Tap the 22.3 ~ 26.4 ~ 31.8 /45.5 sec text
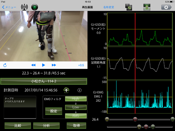Image resolution: width=175 pixels, height=131 pixels. (x=44, y=73)
